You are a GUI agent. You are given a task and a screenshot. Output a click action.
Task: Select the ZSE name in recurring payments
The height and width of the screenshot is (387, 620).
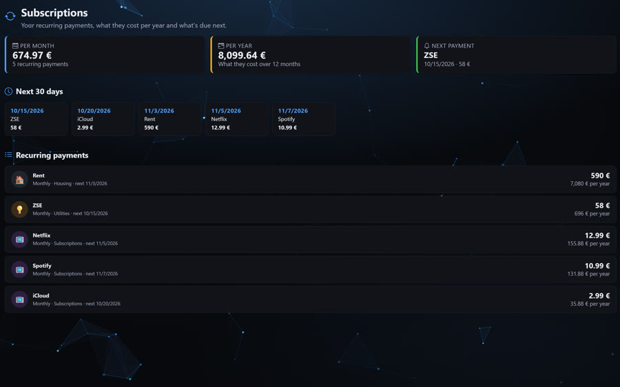pos(37,206)
